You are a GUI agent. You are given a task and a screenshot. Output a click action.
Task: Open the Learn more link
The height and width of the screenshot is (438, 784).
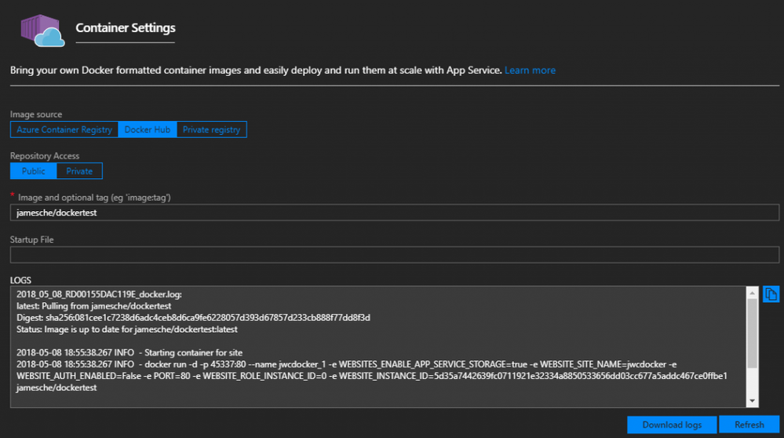(530, 70)
